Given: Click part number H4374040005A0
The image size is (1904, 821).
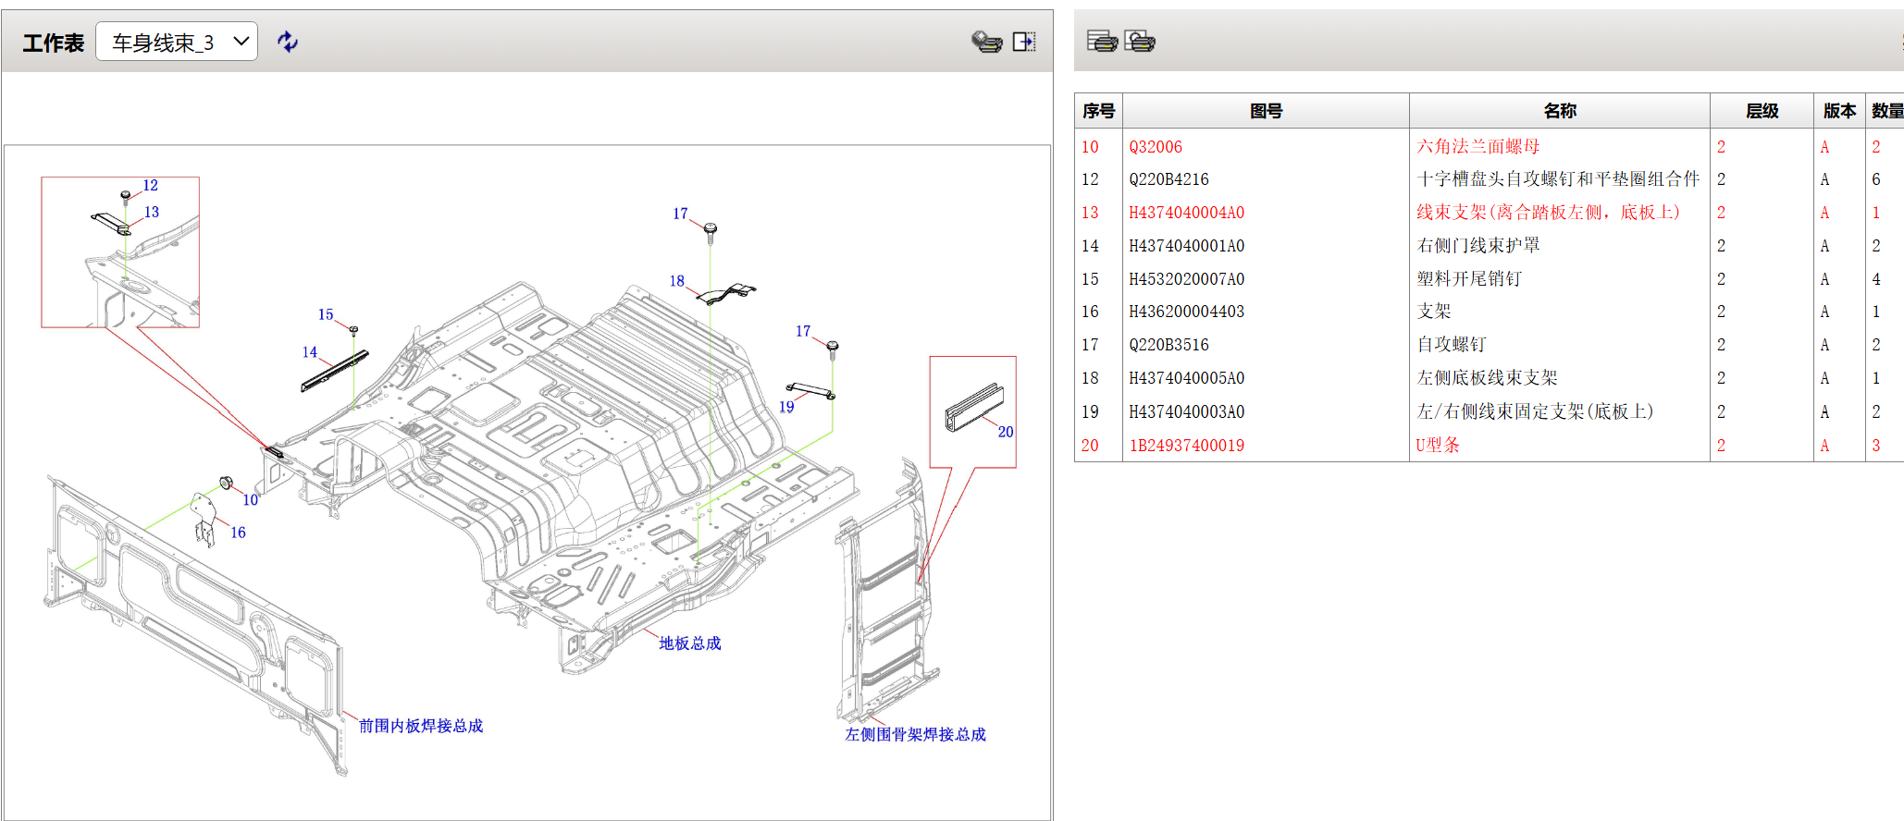Looking at the screenshot, I should pos(1187,378).
